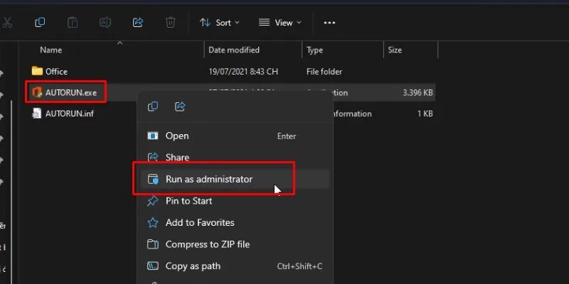Click the Copy icon in the toolbar
This screenshot has height=284, width=569.
[40, 23]
